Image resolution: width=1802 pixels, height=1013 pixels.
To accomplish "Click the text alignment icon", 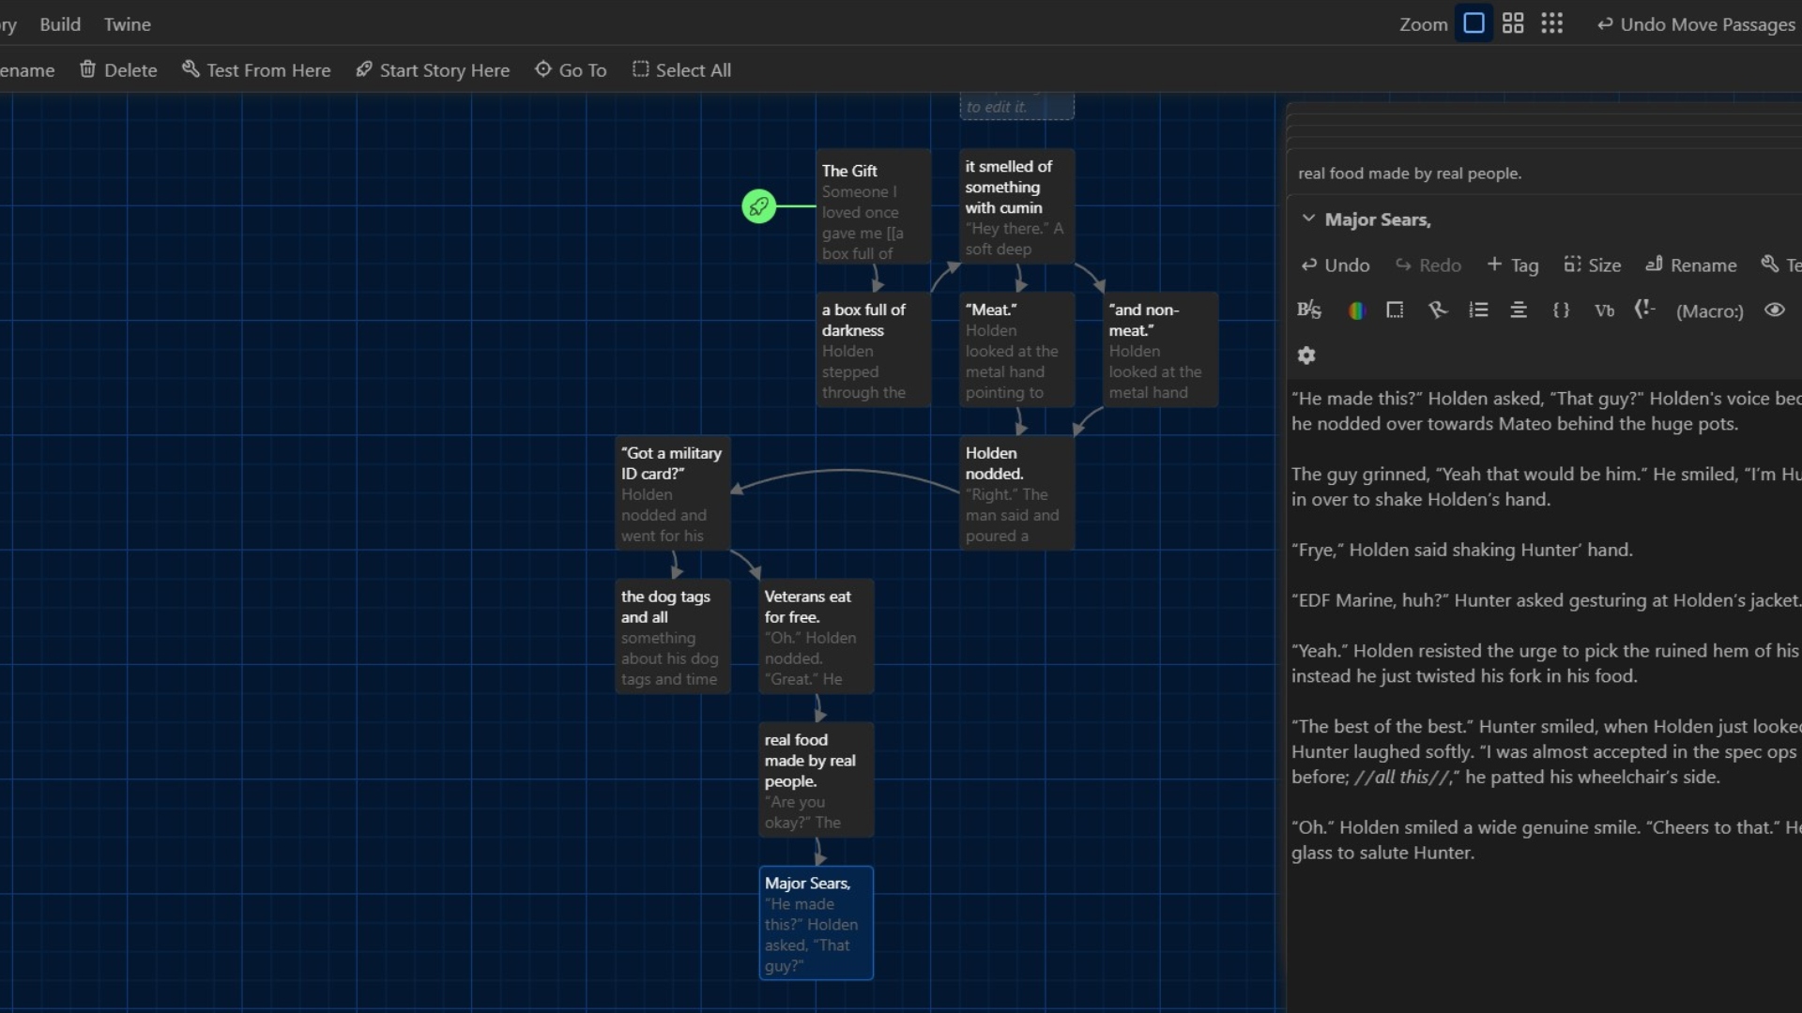I will [1518, 310].
